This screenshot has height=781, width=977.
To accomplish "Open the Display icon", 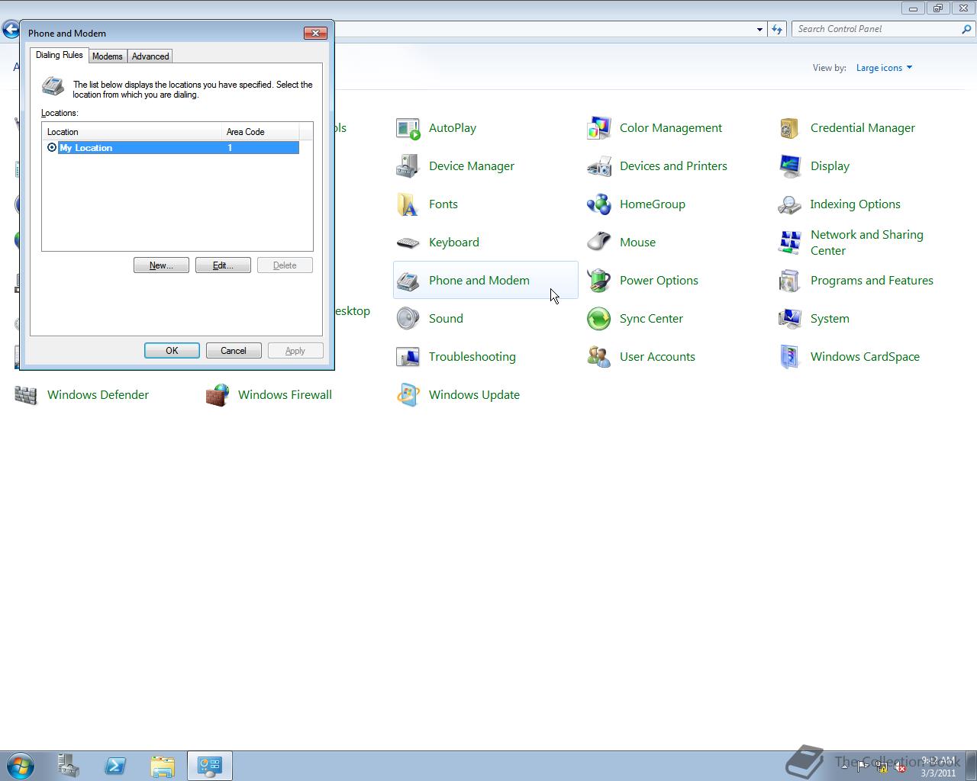I will (x=789, y=166).
